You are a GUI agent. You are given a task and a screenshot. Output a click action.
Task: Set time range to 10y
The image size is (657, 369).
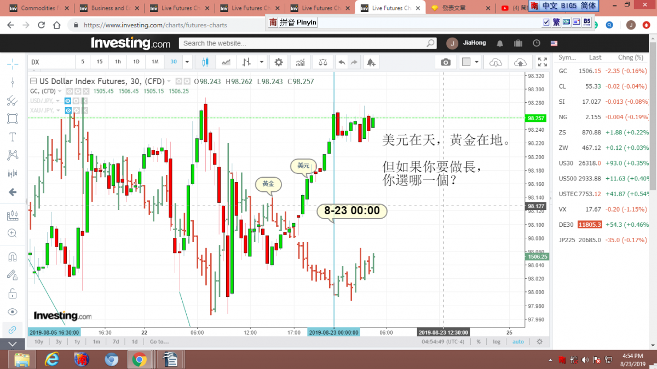[39, 342]
